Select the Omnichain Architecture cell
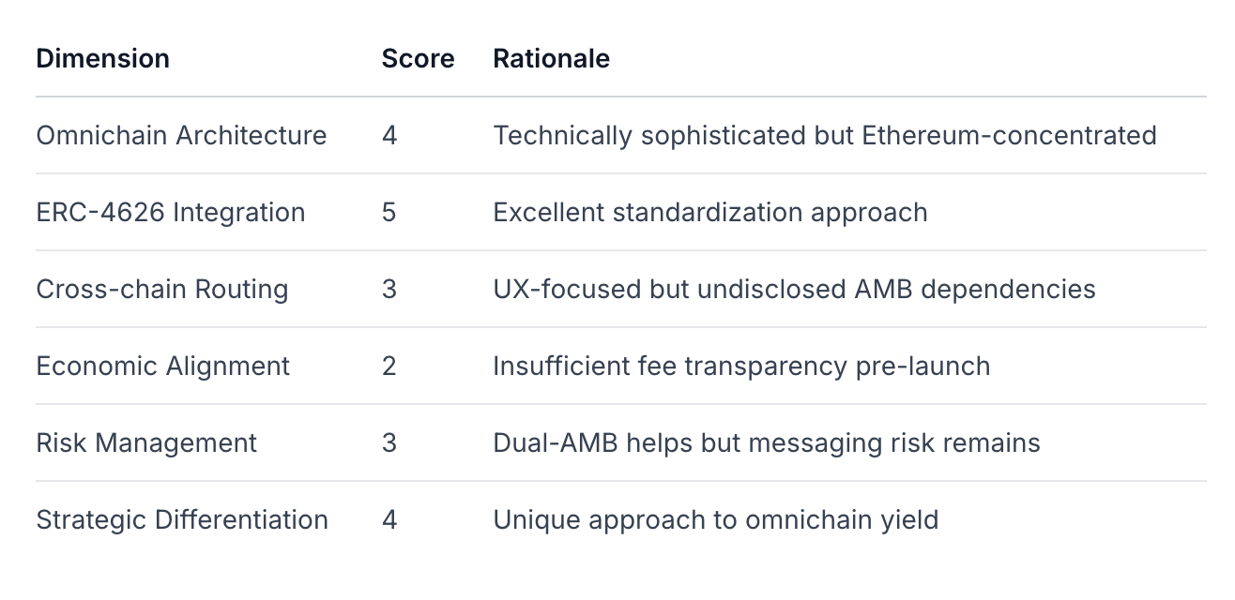1235x600 pixels. point(181,135)
